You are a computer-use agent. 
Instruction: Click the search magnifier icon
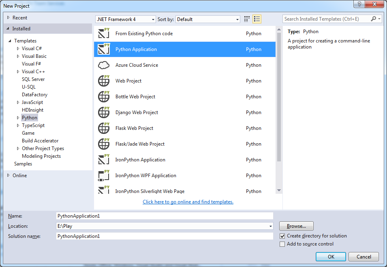[374, 19]
